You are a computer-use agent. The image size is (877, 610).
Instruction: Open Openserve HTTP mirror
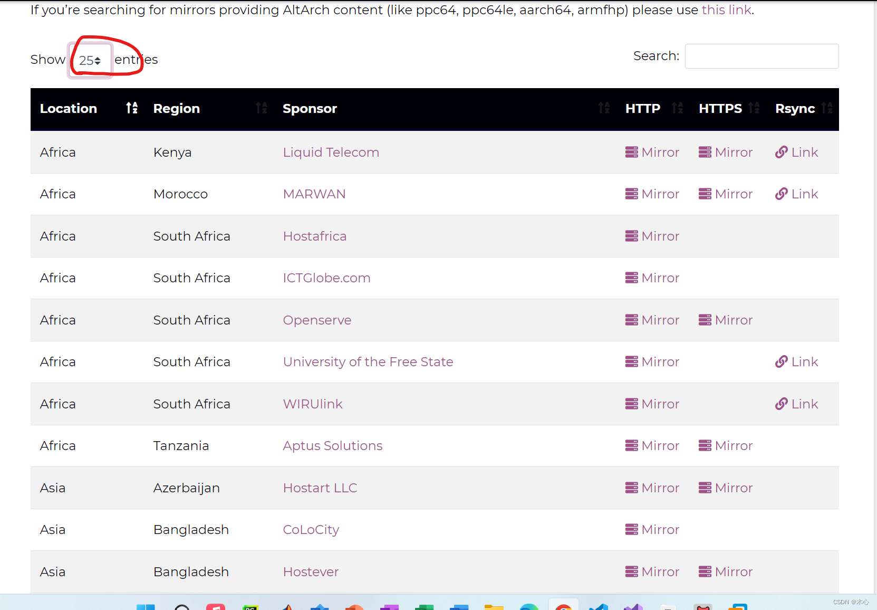652,320
